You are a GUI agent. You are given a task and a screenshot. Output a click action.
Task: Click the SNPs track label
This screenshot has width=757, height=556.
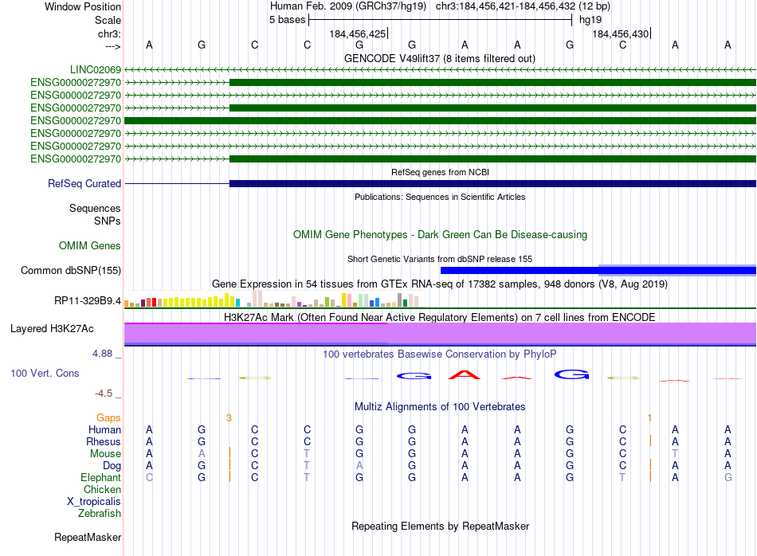click(x=108, y=221)
